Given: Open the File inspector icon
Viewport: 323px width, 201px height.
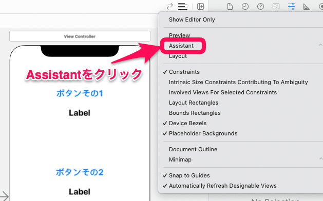Looking at the screenshot, I should click(230, 7).
